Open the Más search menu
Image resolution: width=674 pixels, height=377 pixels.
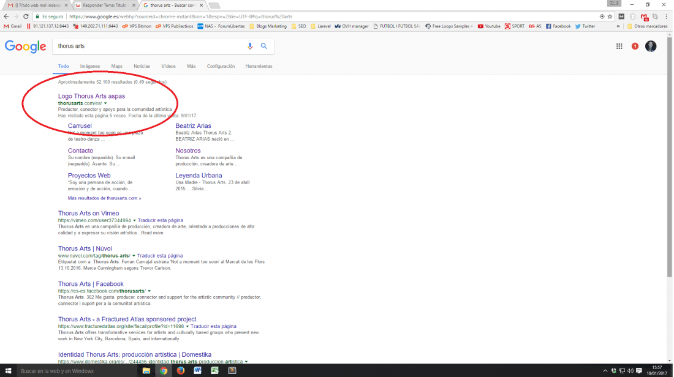[191, 66]
